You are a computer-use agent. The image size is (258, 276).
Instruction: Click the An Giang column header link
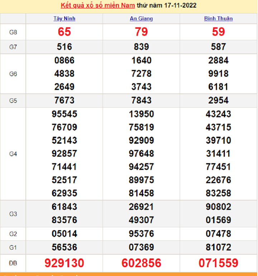(141, 19)
